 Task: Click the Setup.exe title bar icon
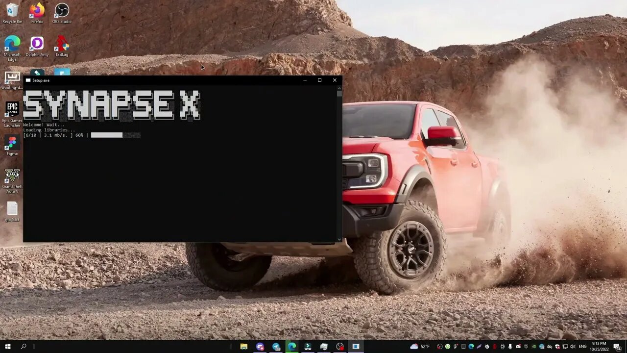tap(28, 80)
